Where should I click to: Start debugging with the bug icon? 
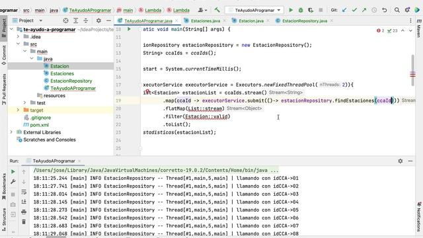pyautogui.click(x=301, y=11)
